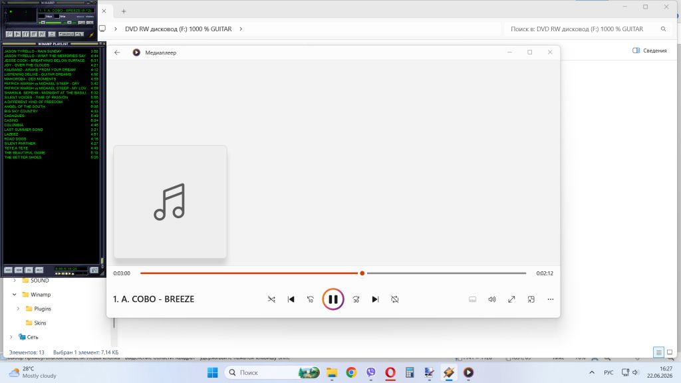The width and height of the screenshot is (681, 383).
Task: Open the Windows Start menu
Action: [x=213, y=372]
